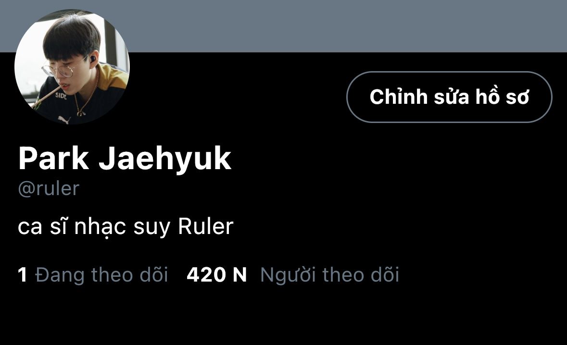Click the "Chỉnh sửa hồ sơ" button
Image resolution: width=567 pixels, height=345 pixels.
(x=449, y=97)
